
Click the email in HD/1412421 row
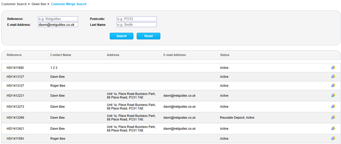click(180, 128)
